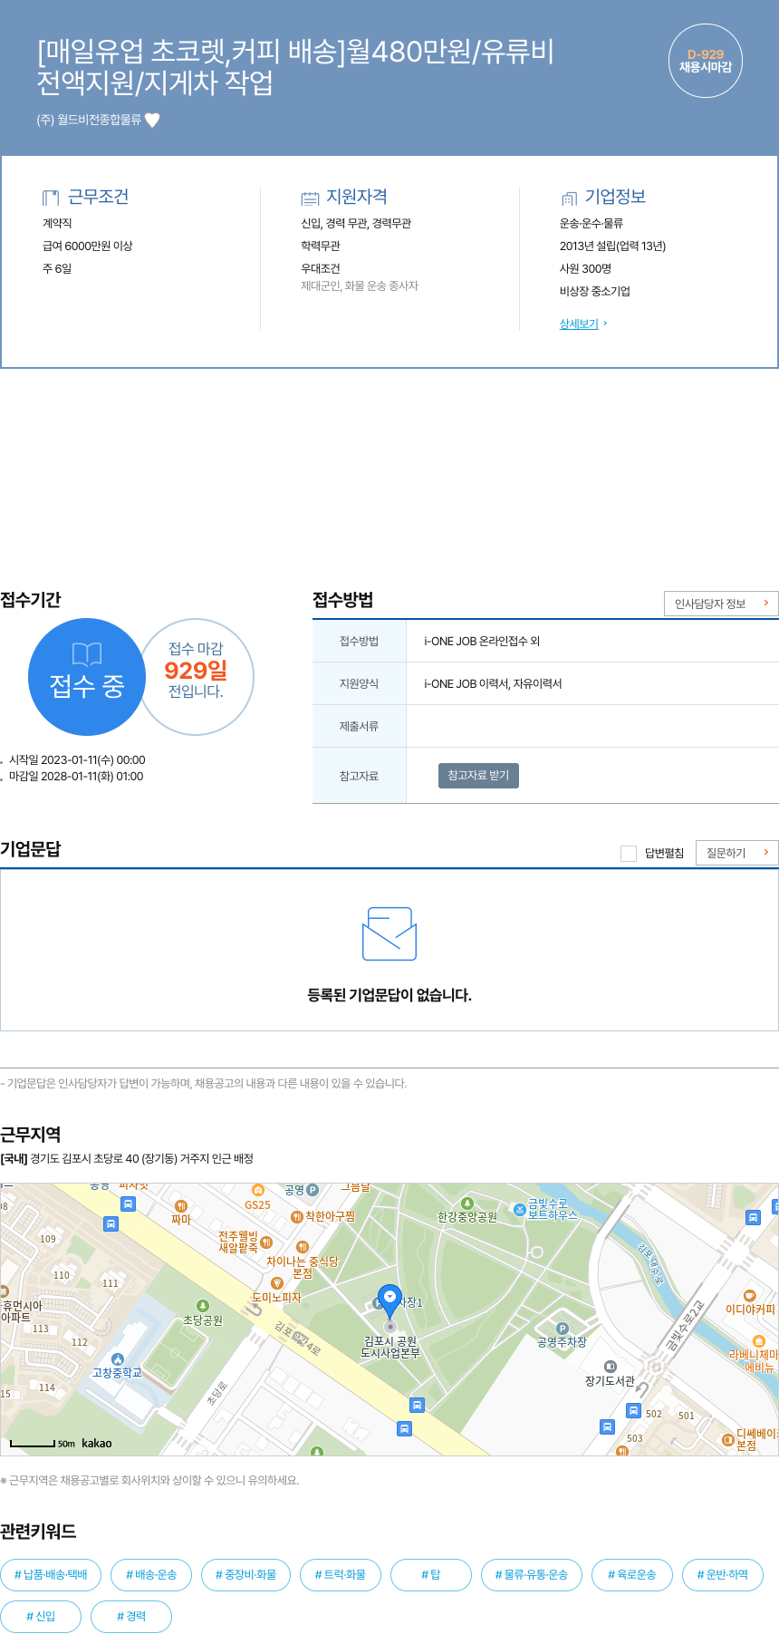Click the open book icon in 접수 중 circle
The height and width of the screenshot is (1634, 779).
tap(87, 654)
